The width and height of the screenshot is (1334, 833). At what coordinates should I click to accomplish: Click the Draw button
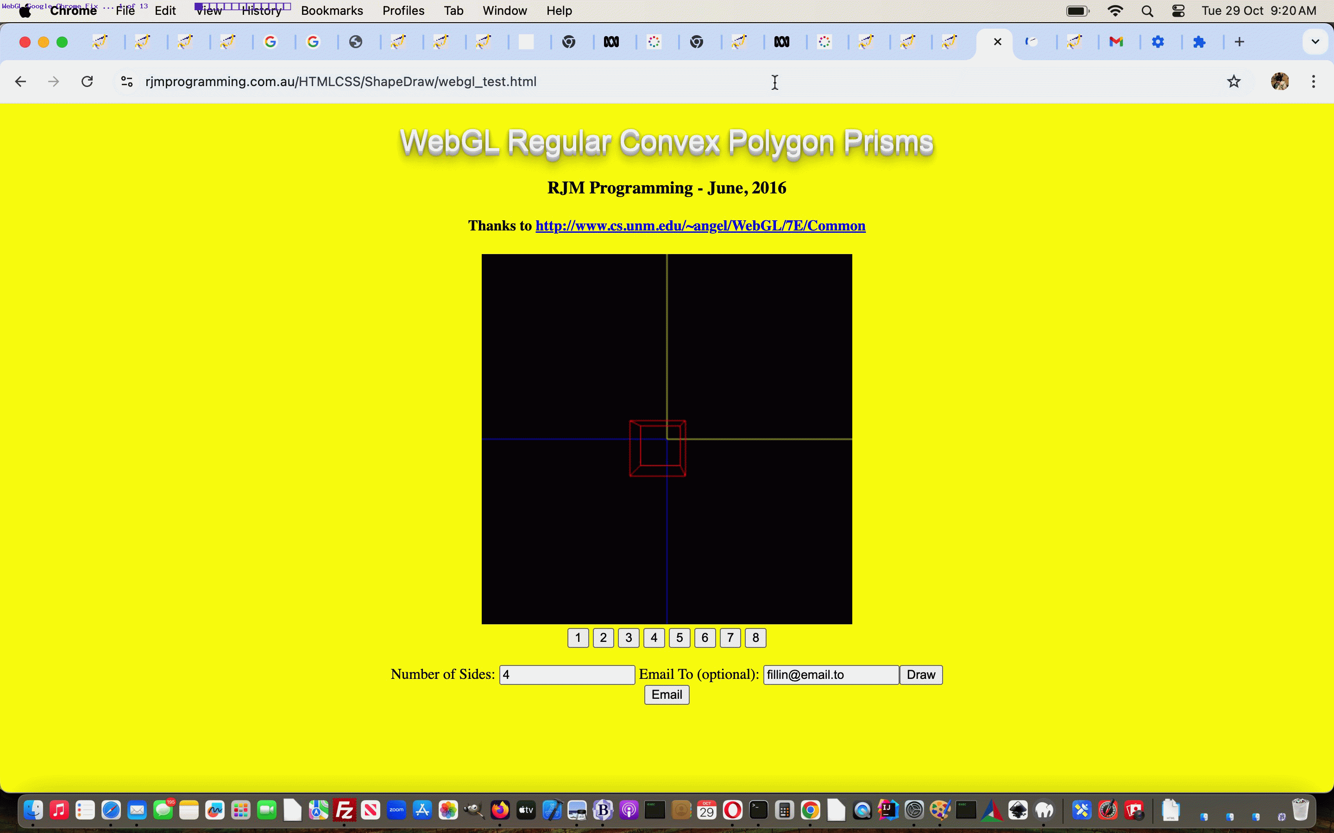(x=920, y=675)
